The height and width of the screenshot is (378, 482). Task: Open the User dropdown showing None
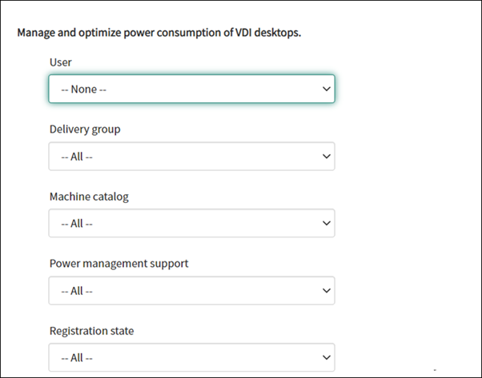tap(191, 89)
